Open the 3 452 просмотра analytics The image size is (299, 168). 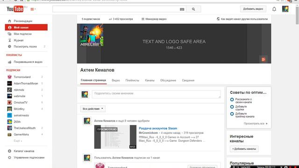(x=121, y=19)
